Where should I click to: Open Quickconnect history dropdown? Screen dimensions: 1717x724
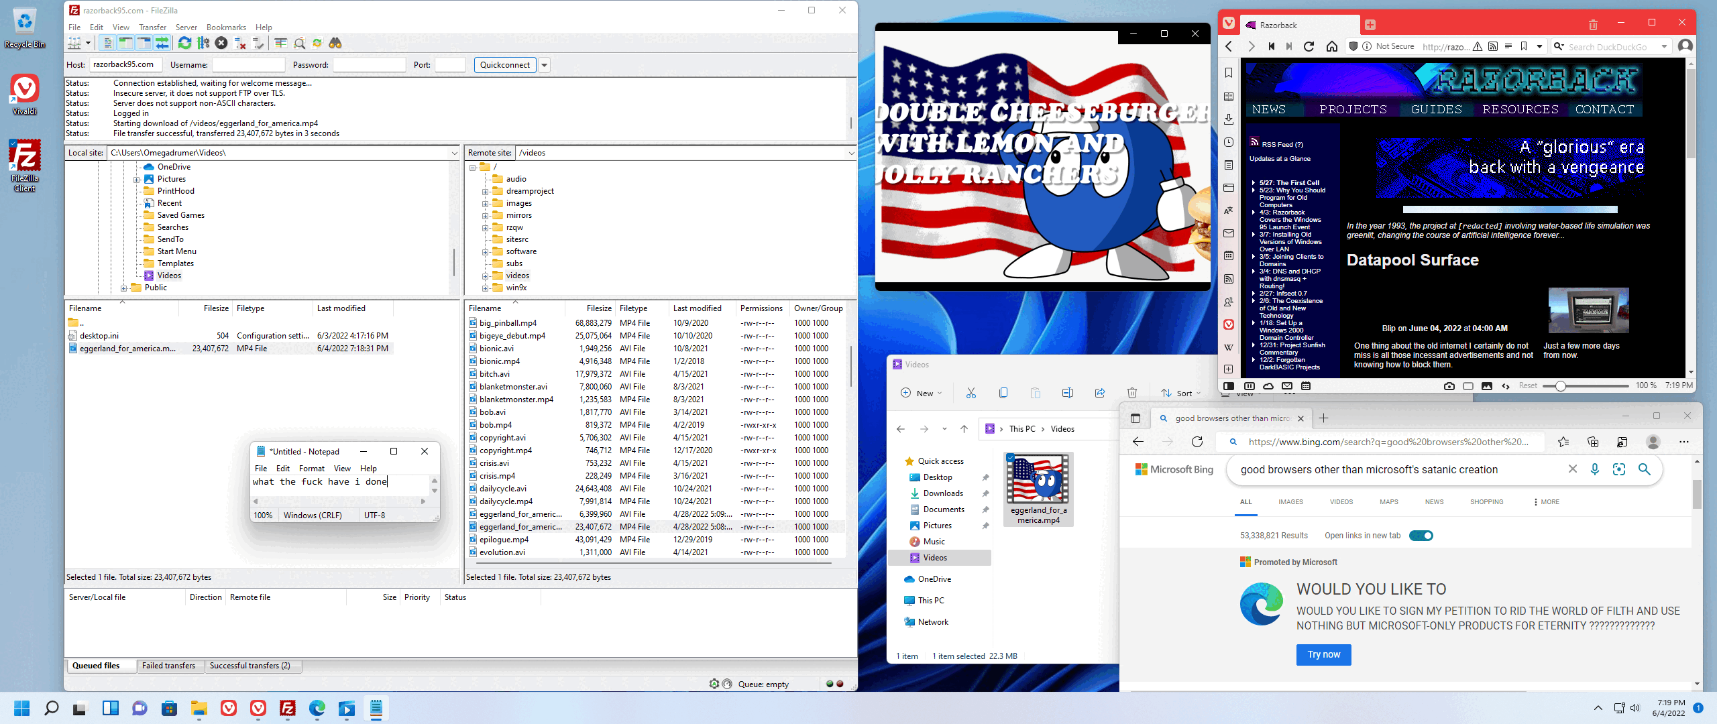[x=545, y=65]
